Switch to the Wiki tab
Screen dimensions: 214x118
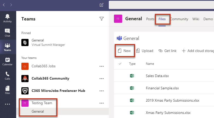click(x=196, y=19)
